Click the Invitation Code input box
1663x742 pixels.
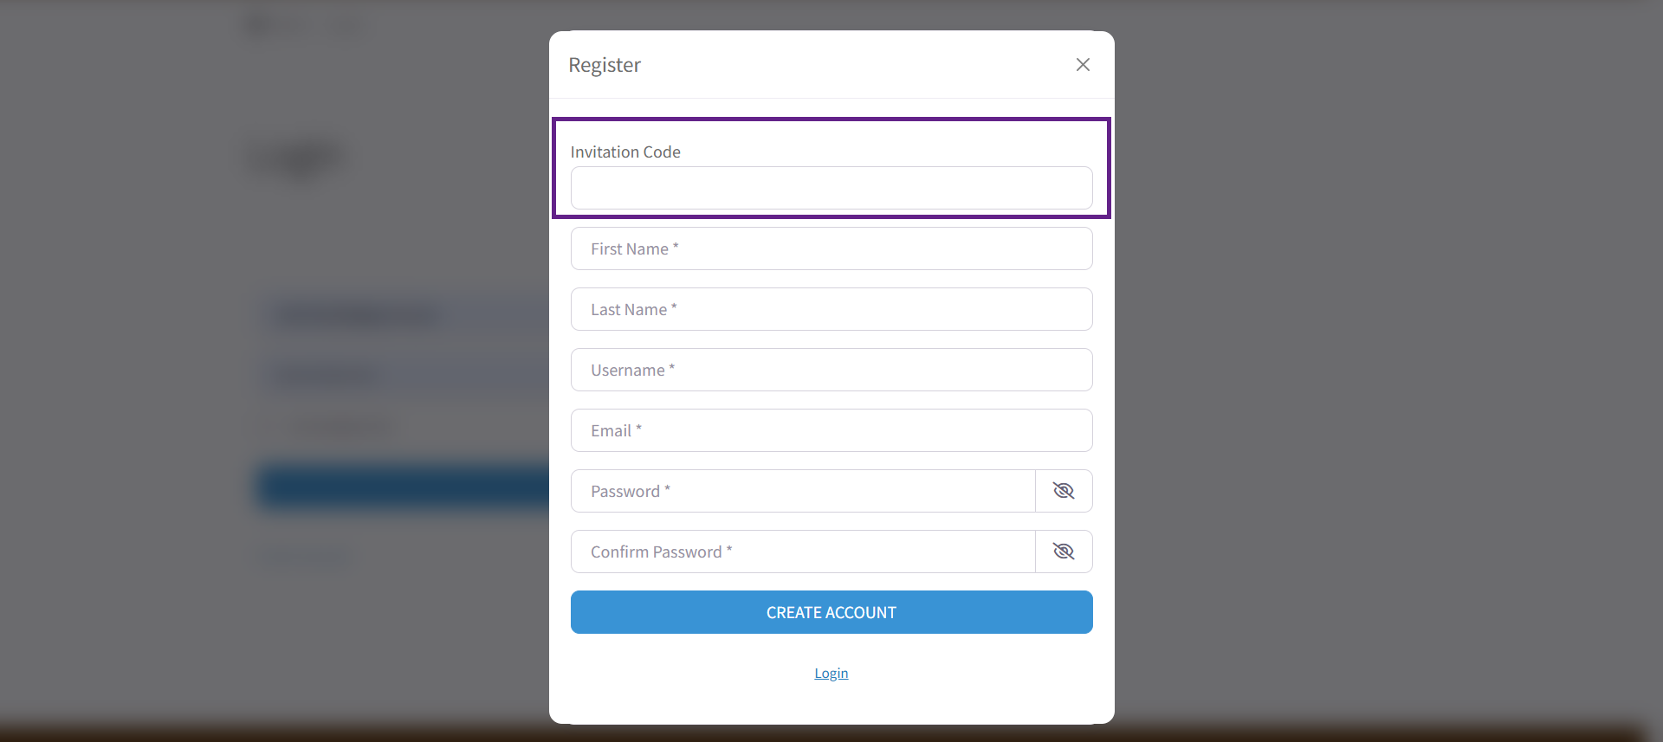point(831,188)
